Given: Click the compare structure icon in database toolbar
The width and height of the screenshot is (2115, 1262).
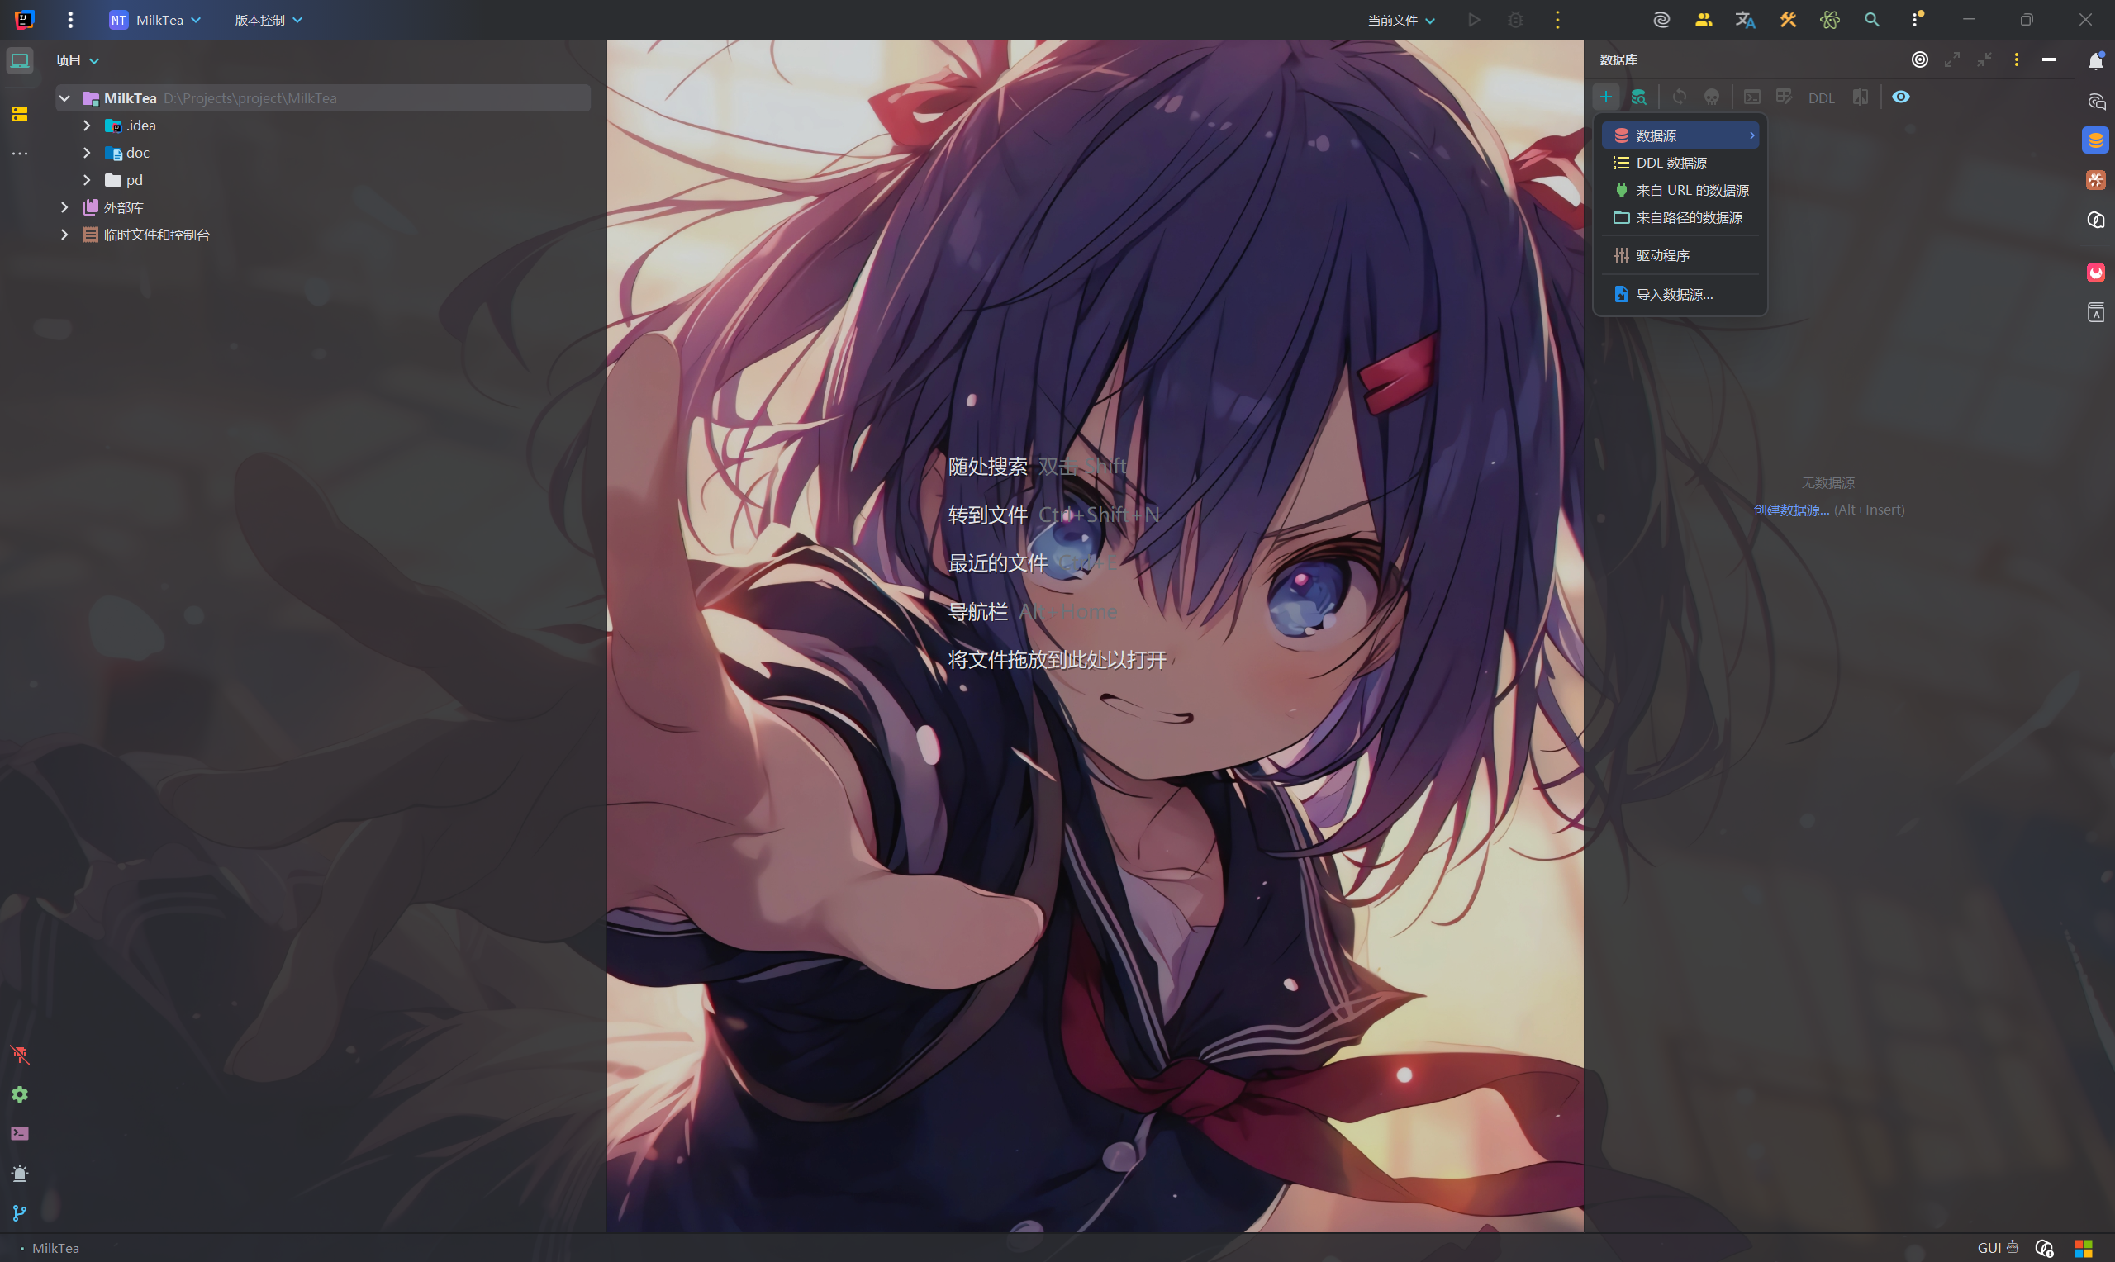Looking at the screenshot, I should tap(1861, 97).
